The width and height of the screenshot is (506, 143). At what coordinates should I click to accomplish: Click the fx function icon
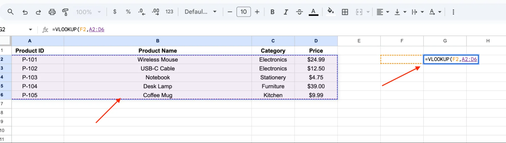pos(45,30)
